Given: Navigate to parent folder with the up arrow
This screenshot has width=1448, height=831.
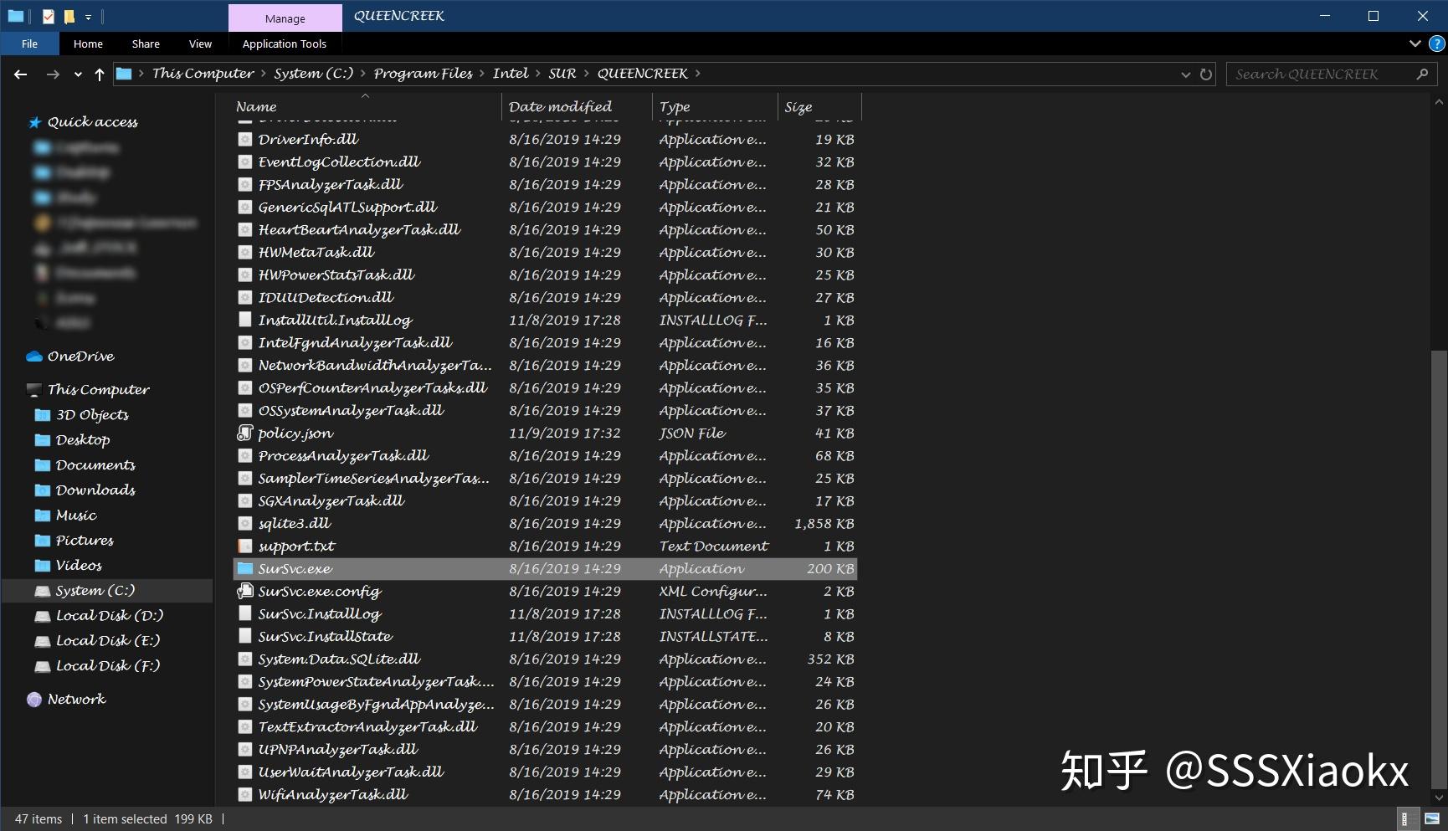Looking at the screenshot, I should [x=98, y=74].
